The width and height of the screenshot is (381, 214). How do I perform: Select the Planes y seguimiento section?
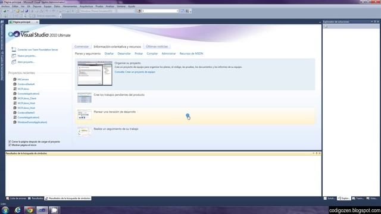pyautogui.click(x=88, y=53)
